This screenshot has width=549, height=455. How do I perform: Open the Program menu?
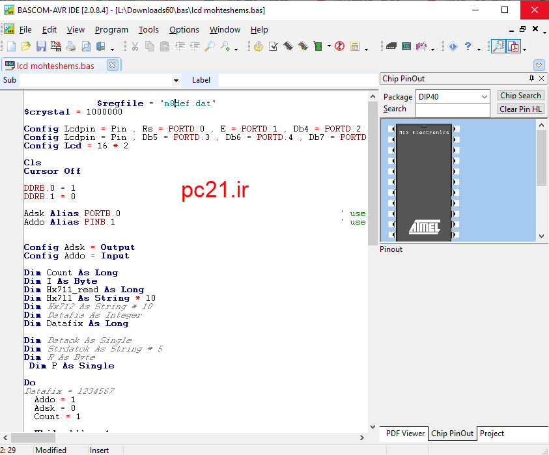pyautogui.click(x=111, y=30)
